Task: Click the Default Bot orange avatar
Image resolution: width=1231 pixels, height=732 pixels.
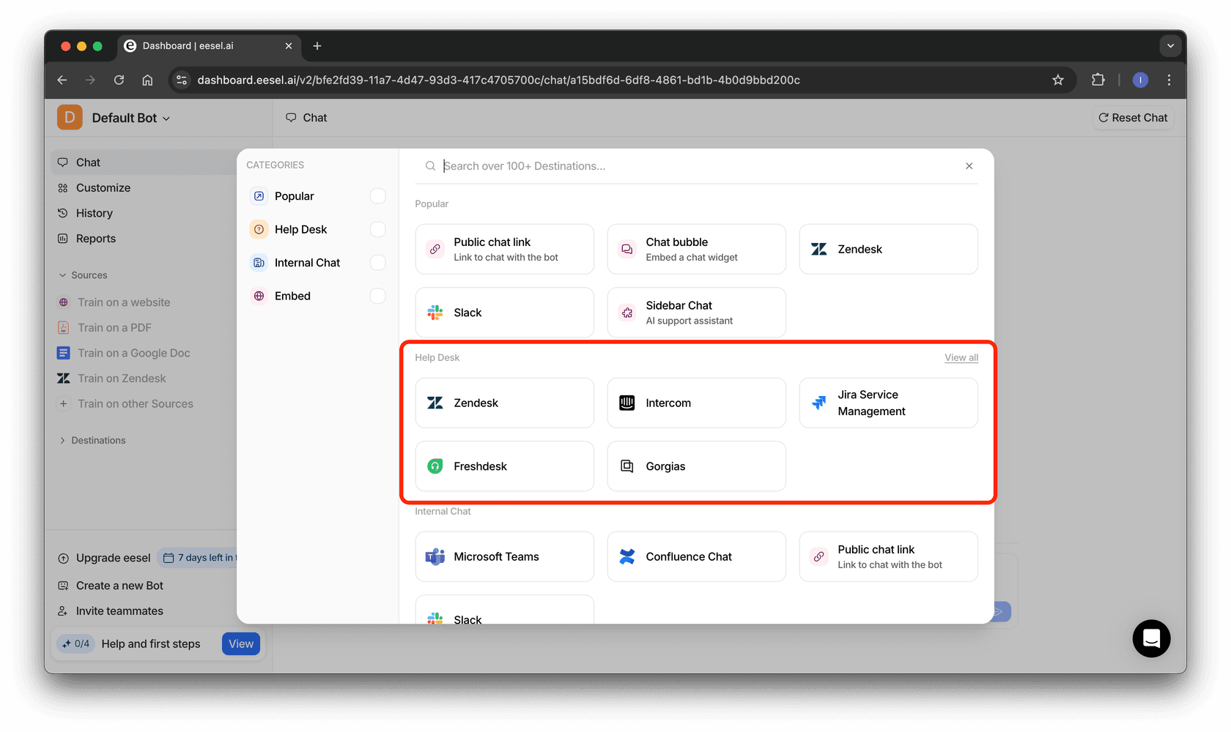Action: pyautogui.click(x=70, y=117)
